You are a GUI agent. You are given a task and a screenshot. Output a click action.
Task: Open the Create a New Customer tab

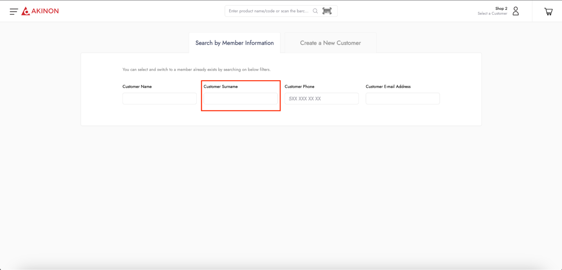pyautogui.click(x=330, y=43)
